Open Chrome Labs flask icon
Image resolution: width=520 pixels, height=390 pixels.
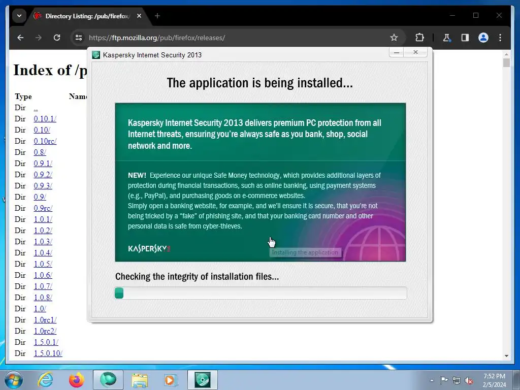[x=447, y=38]
